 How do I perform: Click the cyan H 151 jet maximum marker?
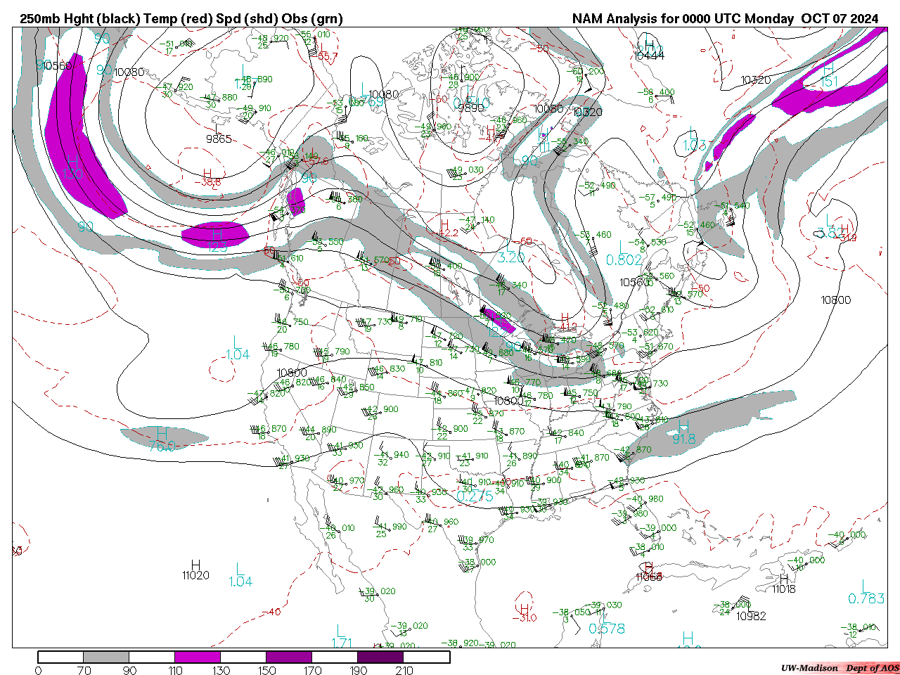(x=829, y=75)
